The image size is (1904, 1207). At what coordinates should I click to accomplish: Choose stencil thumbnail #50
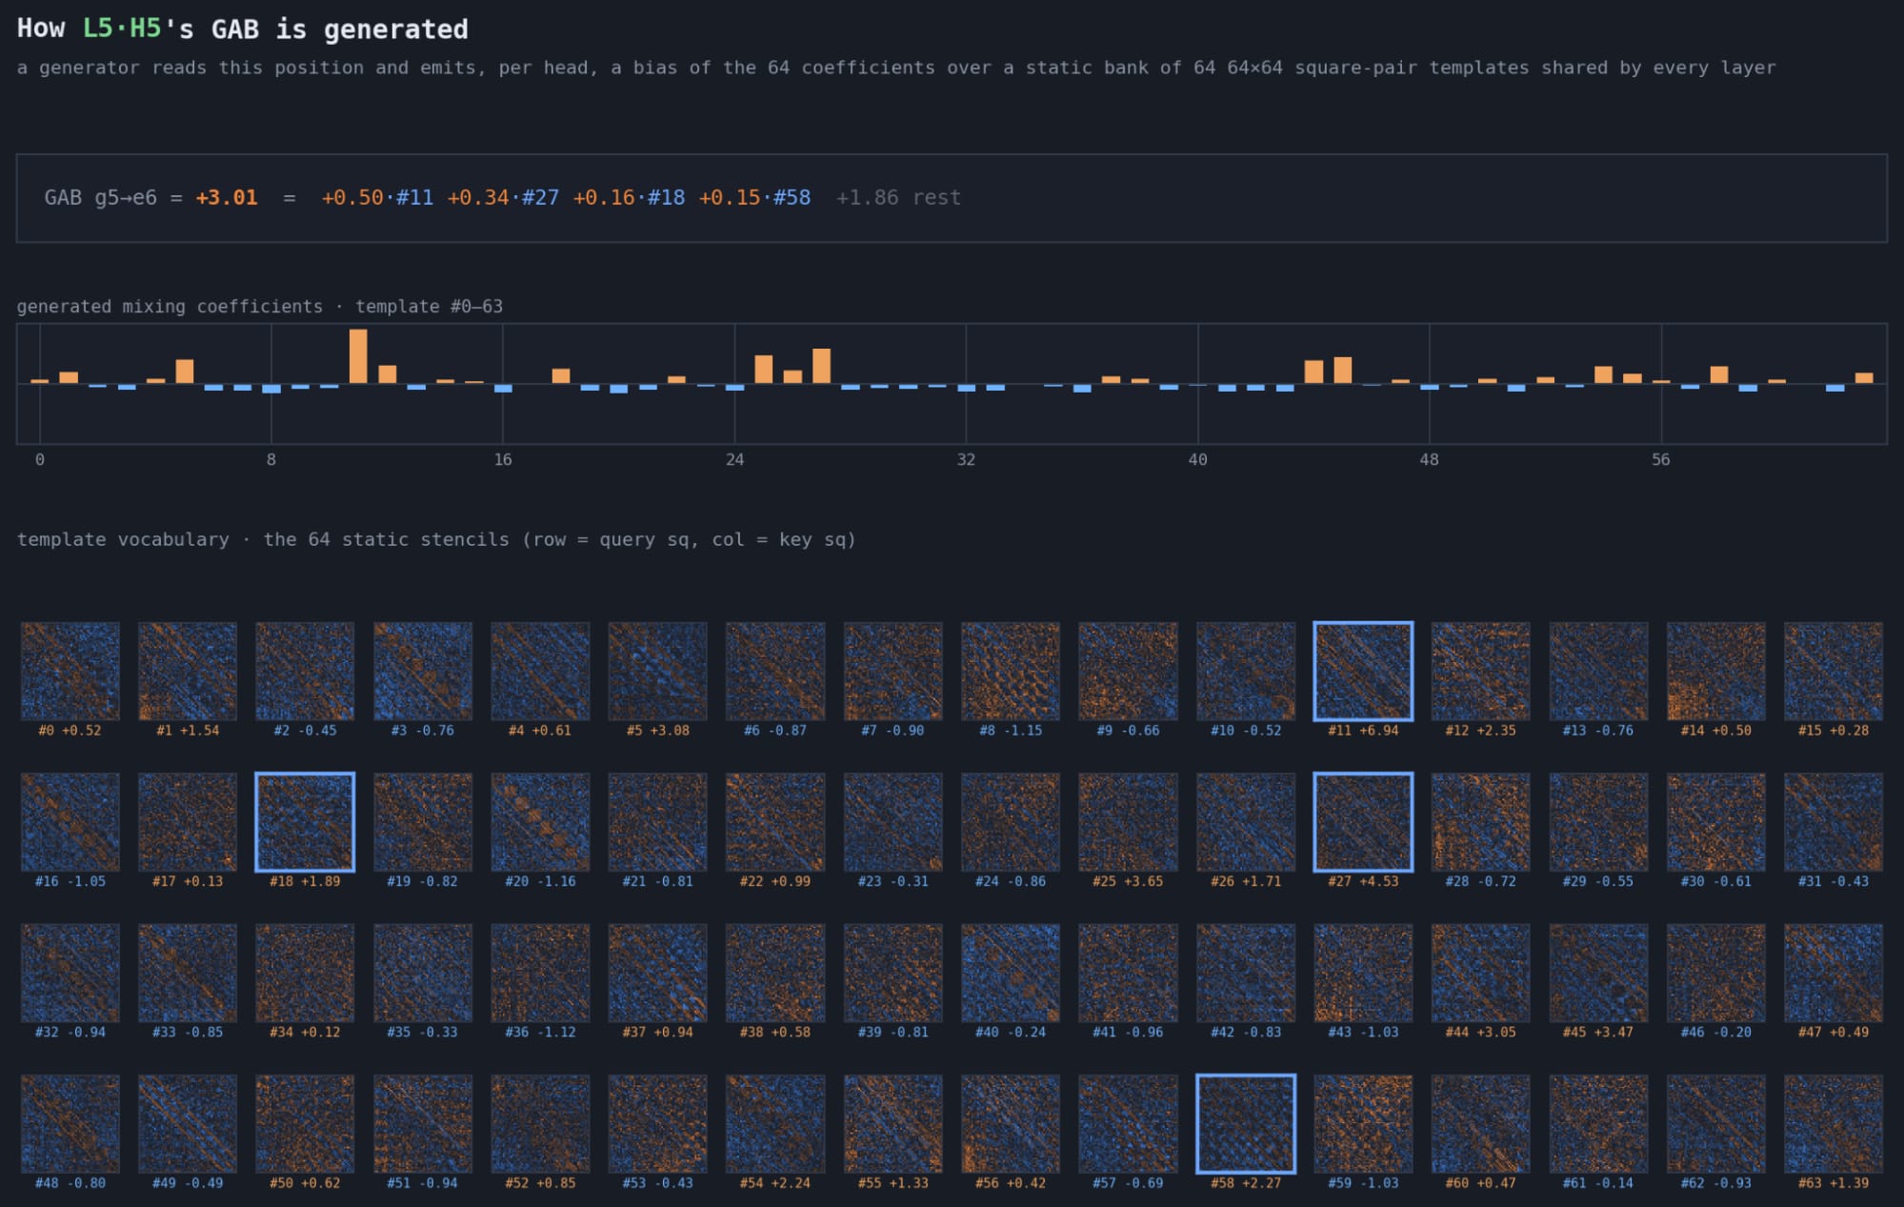click(x=305, y=1124)
